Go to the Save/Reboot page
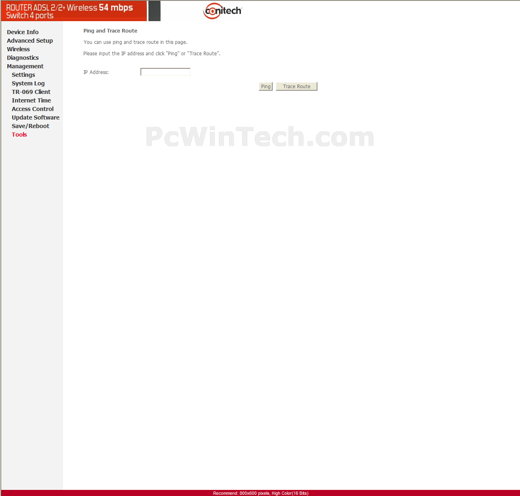Screen dimensions: 520x496 [x=31, y=126]
